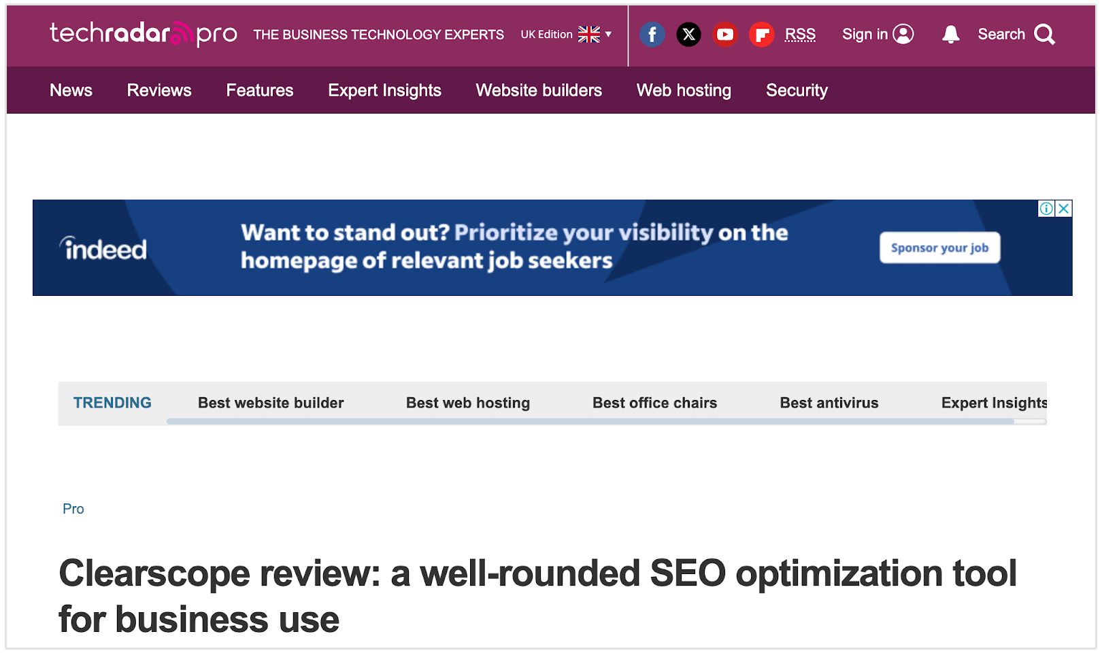Select the Expert Insights tab
This screenshot has width=1102, height=653.
coord(384,90)
